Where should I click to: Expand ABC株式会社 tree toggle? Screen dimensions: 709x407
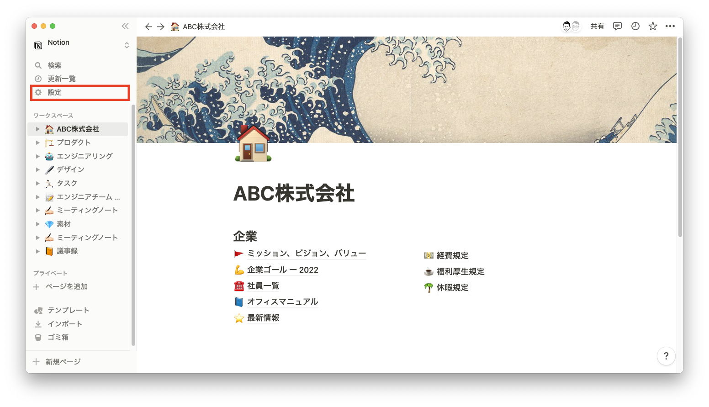38,129
